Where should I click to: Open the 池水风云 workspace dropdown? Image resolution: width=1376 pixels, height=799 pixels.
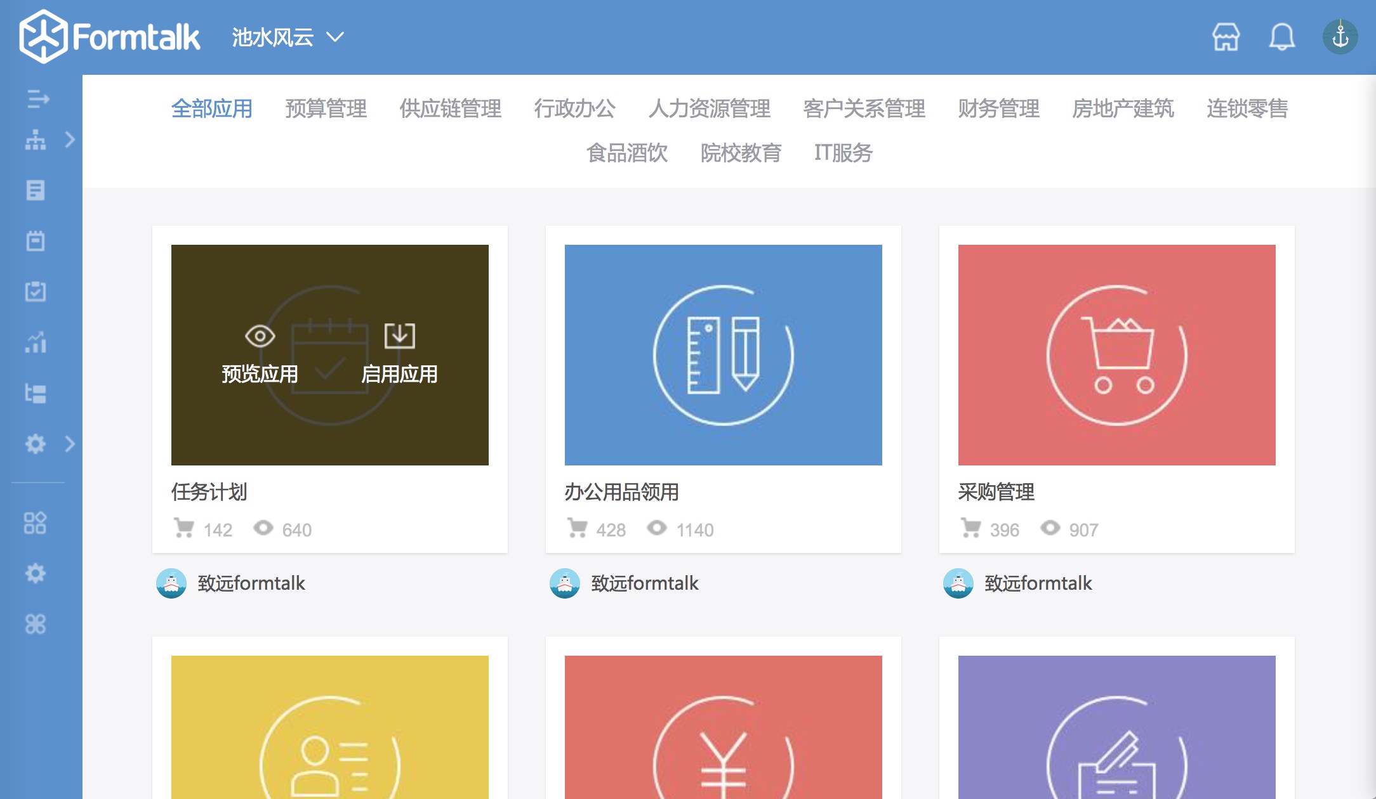(x=288, y=37)
